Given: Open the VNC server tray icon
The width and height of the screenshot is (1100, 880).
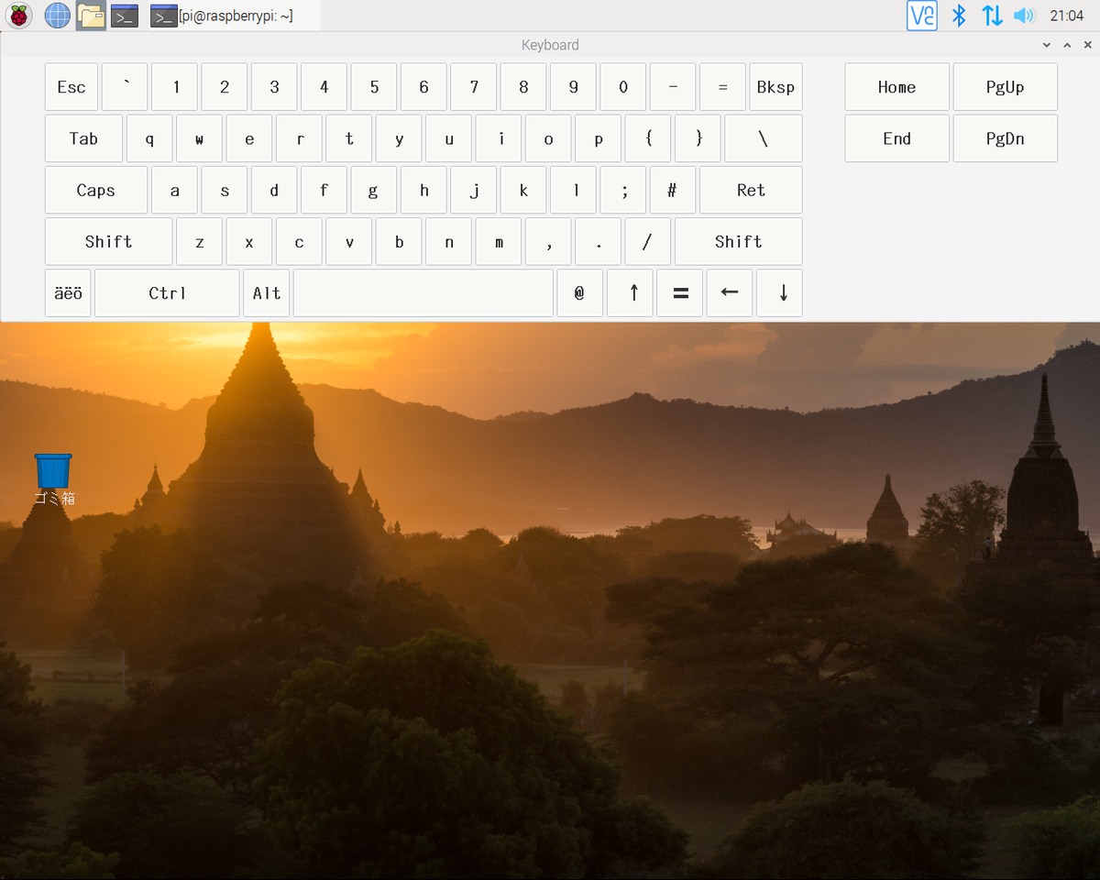Looking at the screenshot, I should coord(922,15).
